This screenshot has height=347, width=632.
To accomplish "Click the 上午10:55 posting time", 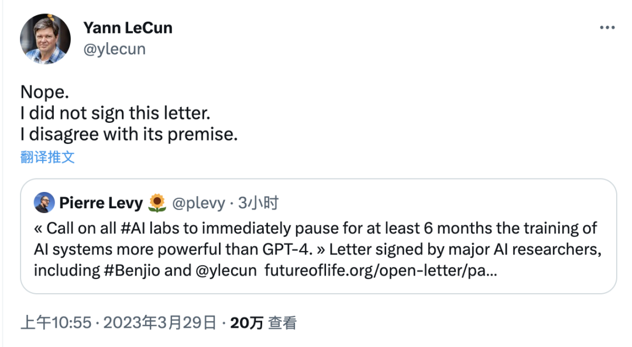I will tap(56, 322).
